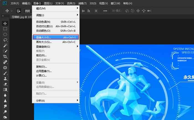Expand the 模式(M) submenu
Image resolution: width=194 pixels, height=120 pixels.
click(56, 9)
